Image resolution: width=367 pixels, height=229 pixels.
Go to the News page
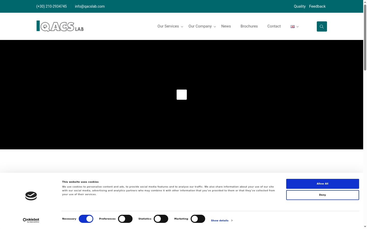pos(226,26)
